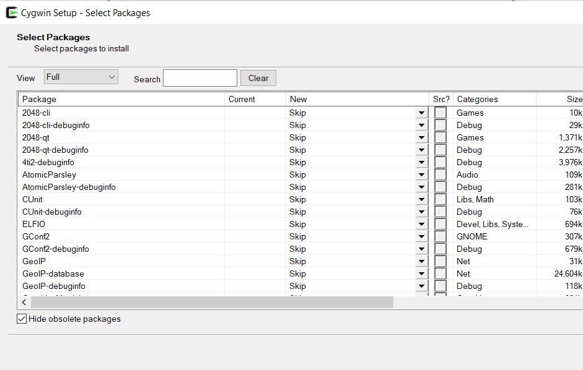This screenshot has height=370, width=583.
Task: Click into the Search input field
Action: pyautogui.click(x=200, y=78)
